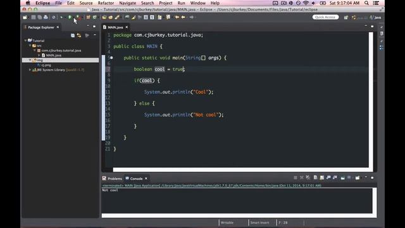Collapse the img folder node
The image size is (405, 228).
coord(30,60)
